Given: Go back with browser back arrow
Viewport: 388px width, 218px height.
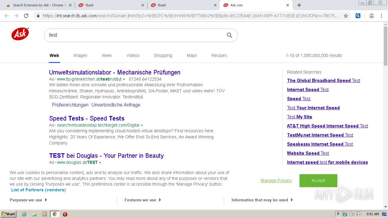Looking at the screenshot, I should pyautogui.click(x=7, y=16).
